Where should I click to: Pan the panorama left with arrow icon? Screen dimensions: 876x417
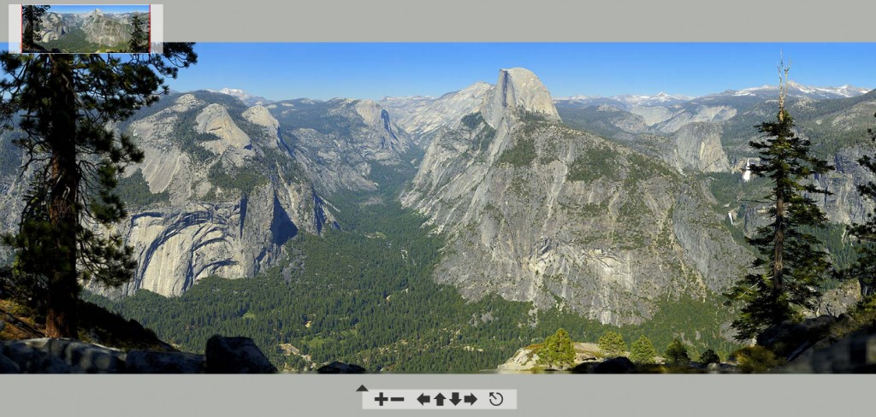pos(423,399)
